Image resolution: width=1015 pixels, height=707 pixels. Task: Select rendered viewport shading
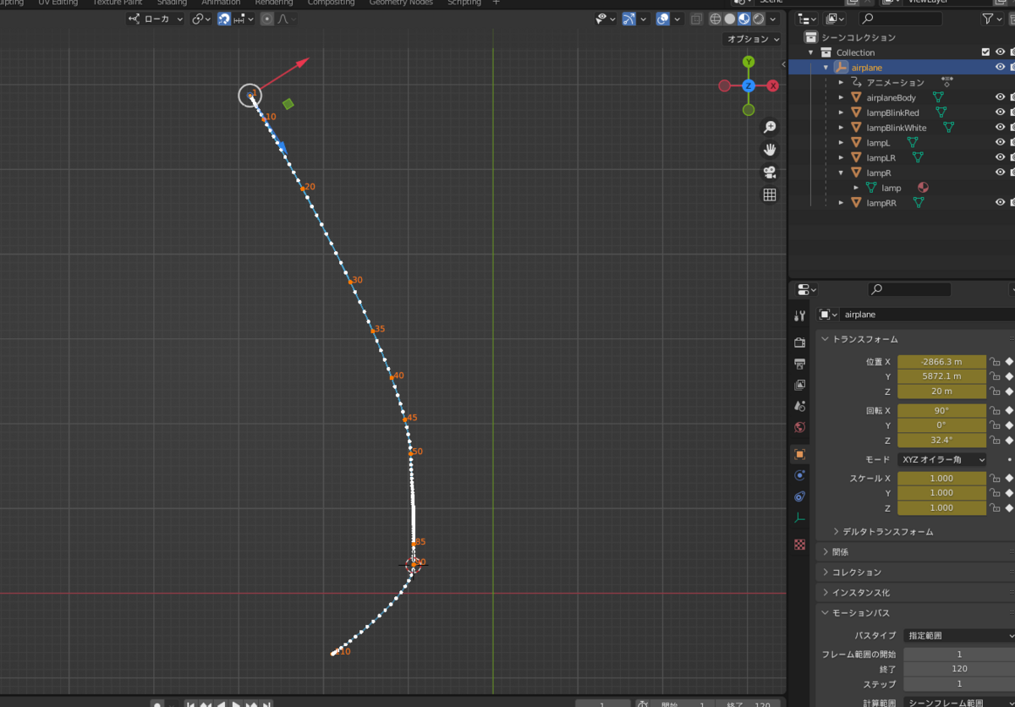759,19
